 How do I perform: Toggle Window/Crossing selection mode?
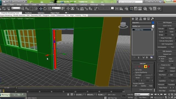(35, 9)
